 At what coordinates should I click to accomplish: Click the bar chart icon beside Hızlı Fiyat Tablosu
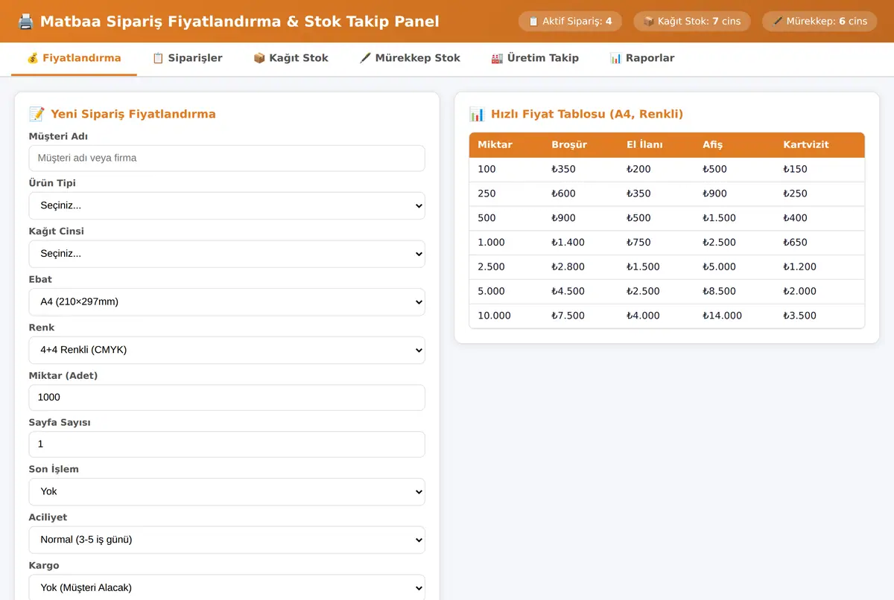pyautogui.click(x=477, y=114)
